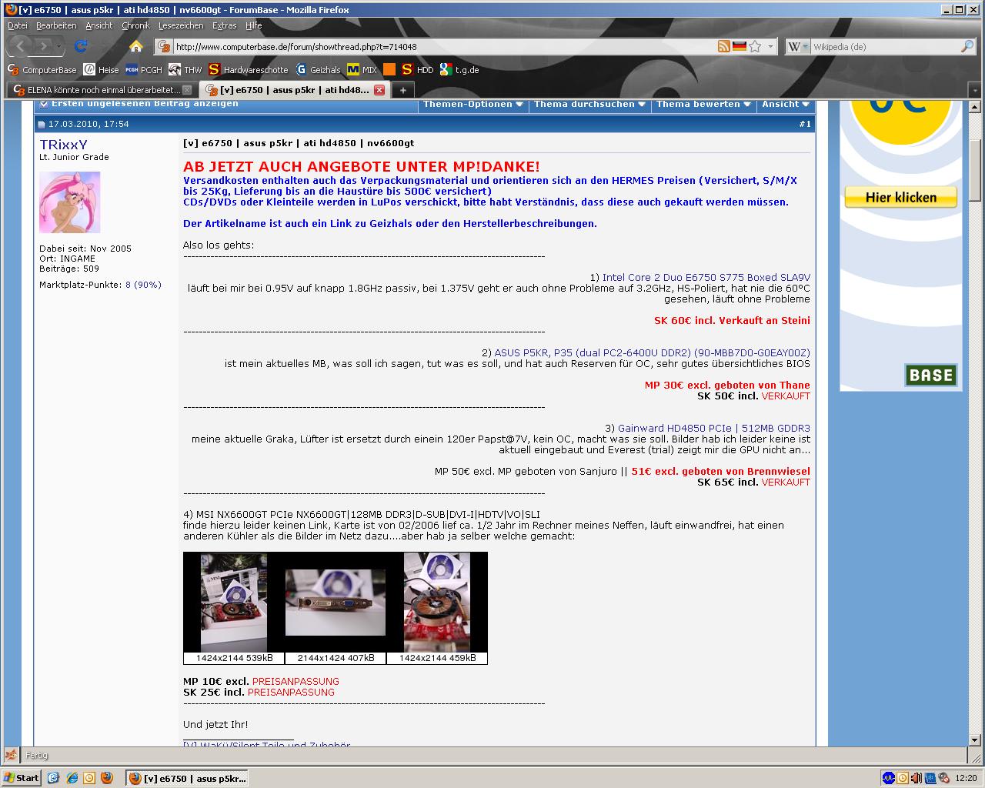Viewport: 985px width, 788px height.
Task: Go back with the browser Back arrow
Action: (21, 47)
